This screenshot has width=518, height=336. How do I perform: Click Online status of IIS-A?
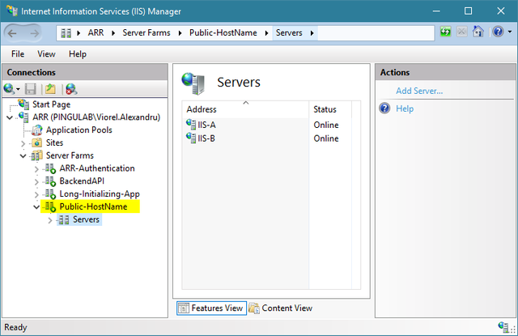pos(326,125)
